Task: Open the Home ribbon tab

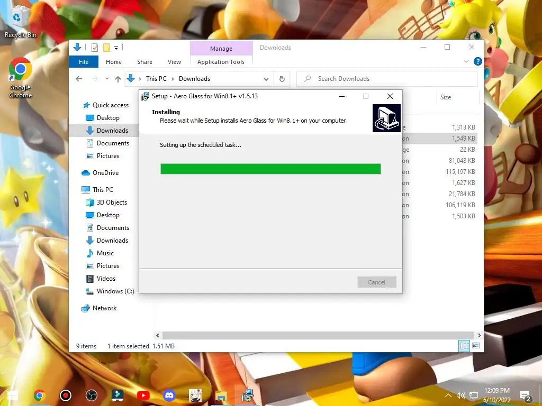Action: click(114, 62)
